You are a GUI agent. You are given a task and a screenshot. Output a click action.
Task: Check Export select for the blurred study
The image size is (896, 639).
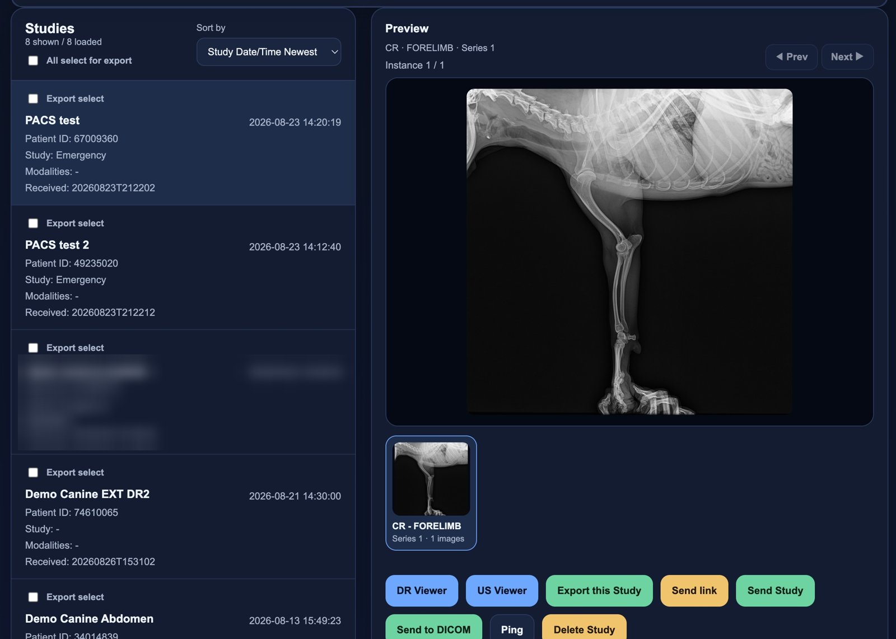pos(33,348)
